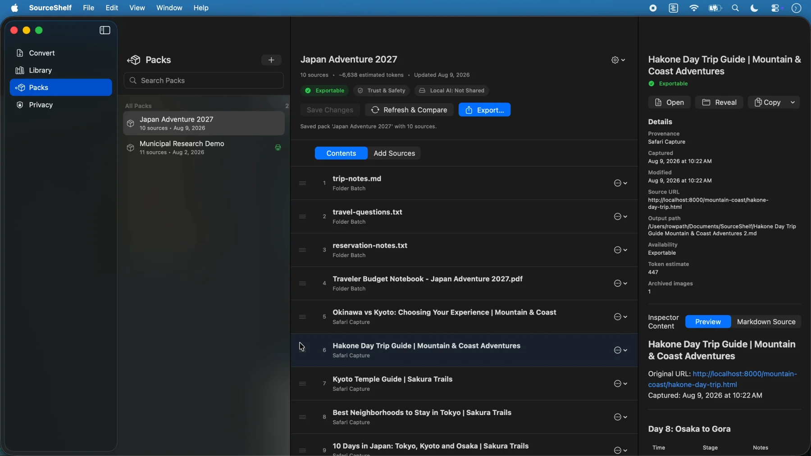Switch to the Contents tab
This screenshot has height=456, width=811.
(341, 154)
